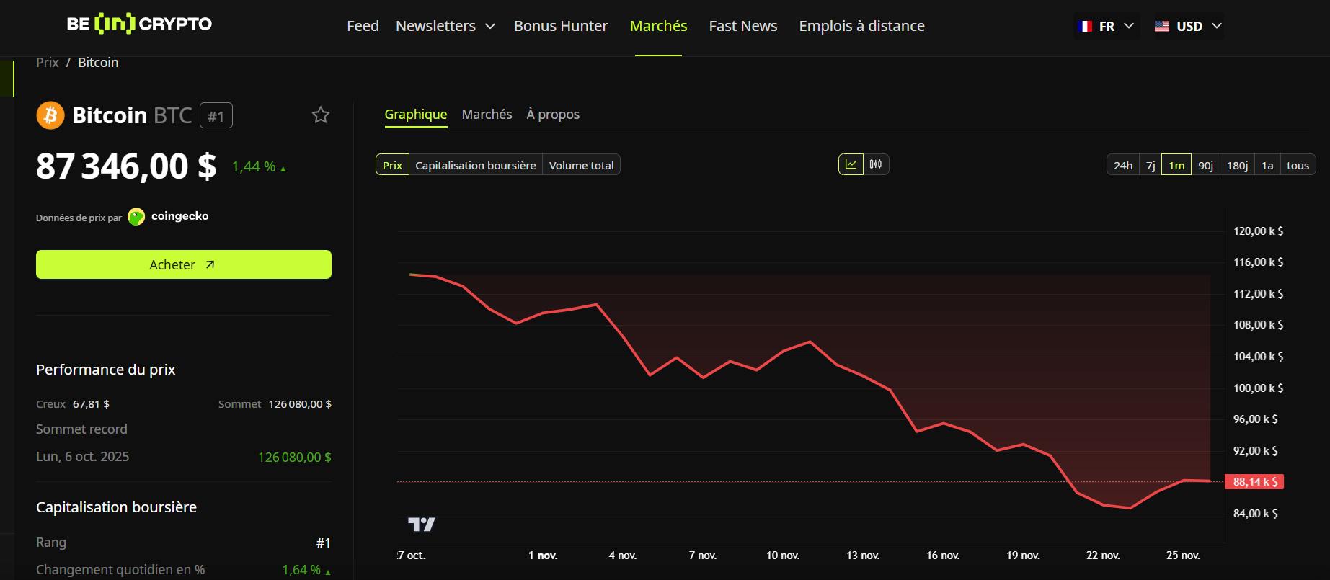Open the FR language dropdown
1330x580 pixels.
point(1107,27)
